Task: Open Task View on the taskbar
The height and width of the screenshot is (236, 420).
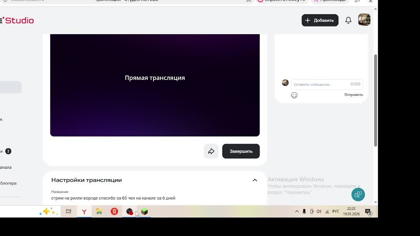Action: click(x=68, y=211)
